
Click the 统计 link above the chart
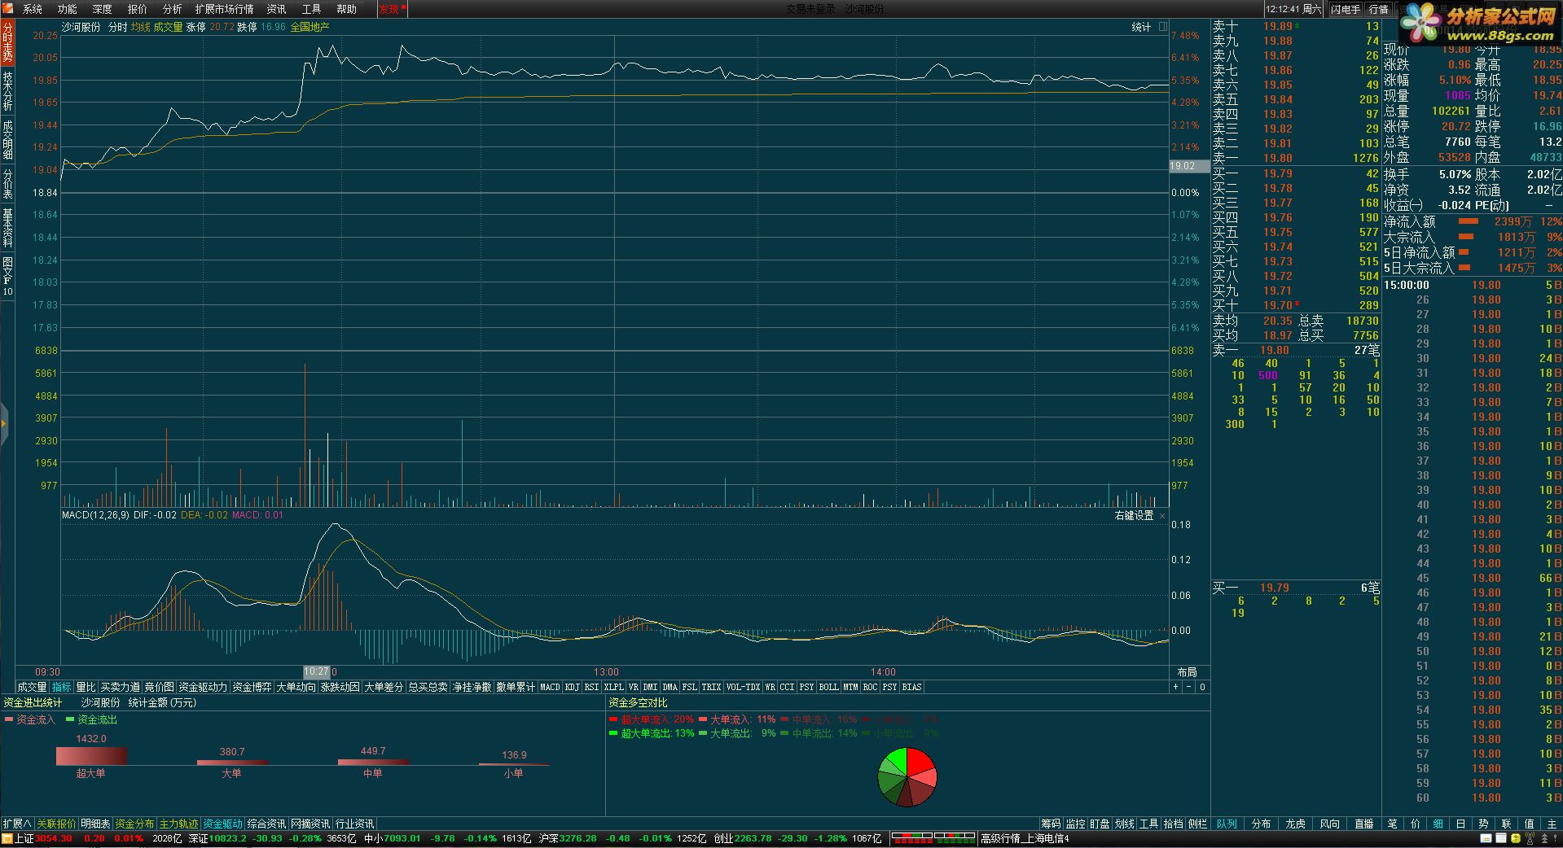click(1141, 27)
